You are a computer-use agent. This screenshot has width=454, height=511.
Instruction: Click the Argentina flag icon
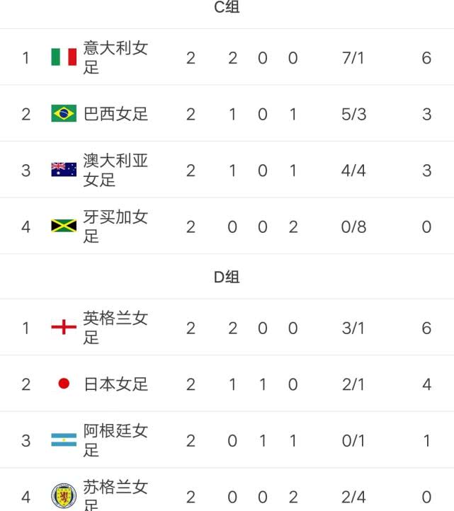click(x=64, y=440)
